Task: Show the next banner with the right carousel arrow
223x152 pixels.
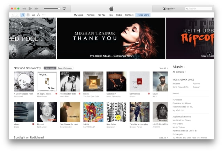Action: 209,55
